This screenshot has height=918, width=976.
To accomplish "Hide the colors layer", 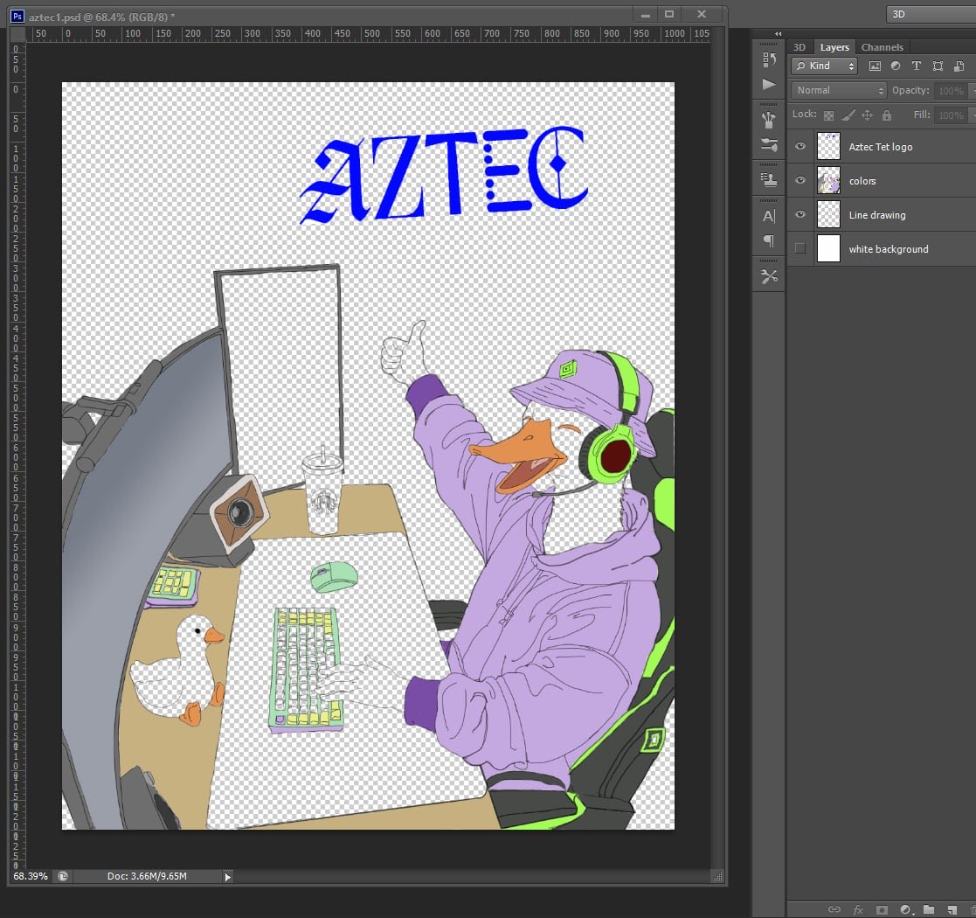I will [800, 180].
